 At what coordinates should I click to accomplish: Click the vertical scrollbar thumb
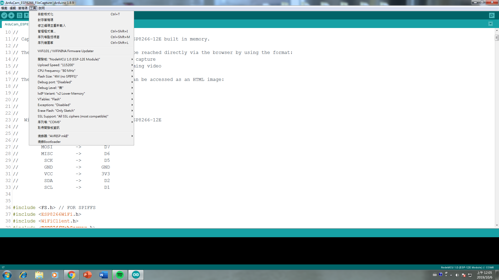click(497, 38)
